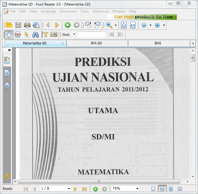This screenshot has height=194, width=198.
Task: Select the Text tool icon
Action: 45,35
